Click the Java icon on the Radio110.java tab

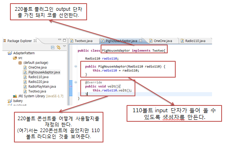(x=182, y=41)
